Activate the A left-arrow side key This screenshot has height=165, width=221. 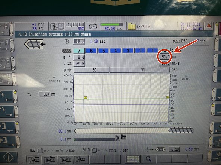pyautogui.click(x=6, y=29)
